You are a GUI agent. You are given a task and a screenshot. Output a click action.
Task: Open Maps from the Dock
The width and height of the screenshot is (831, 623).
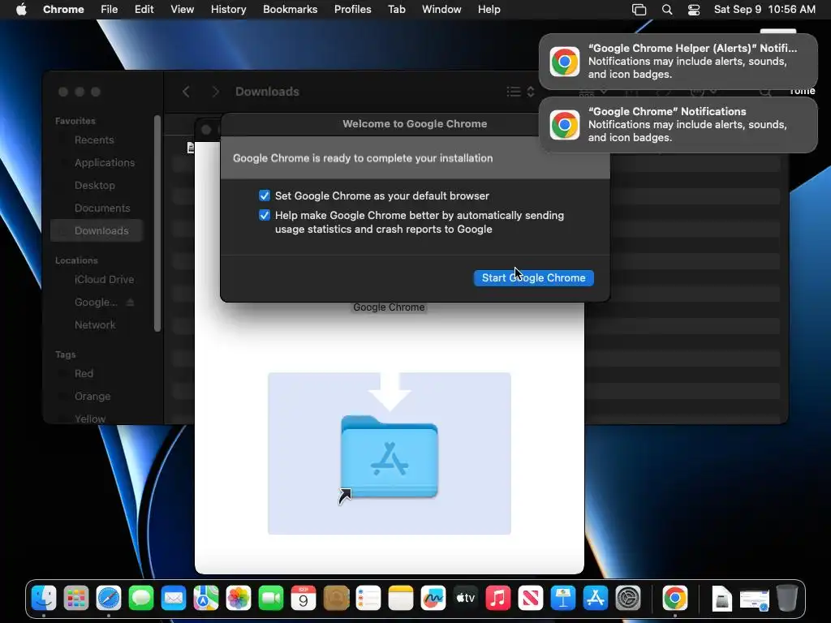coord(206,599)
